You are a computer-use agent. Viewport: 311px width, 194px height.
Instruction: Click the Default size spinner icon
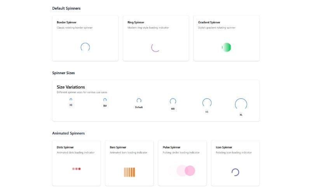(139, 100)
